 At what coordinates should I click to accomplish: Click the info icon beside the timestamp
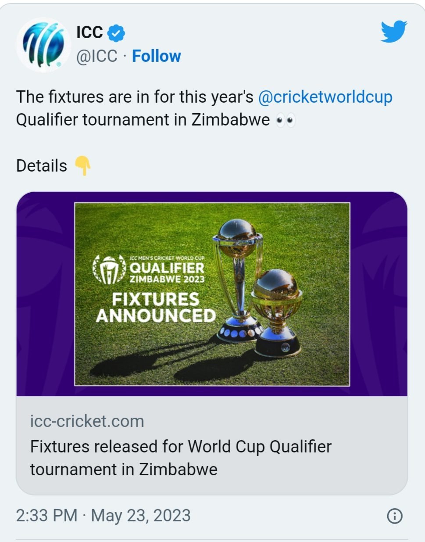(395, 516)
